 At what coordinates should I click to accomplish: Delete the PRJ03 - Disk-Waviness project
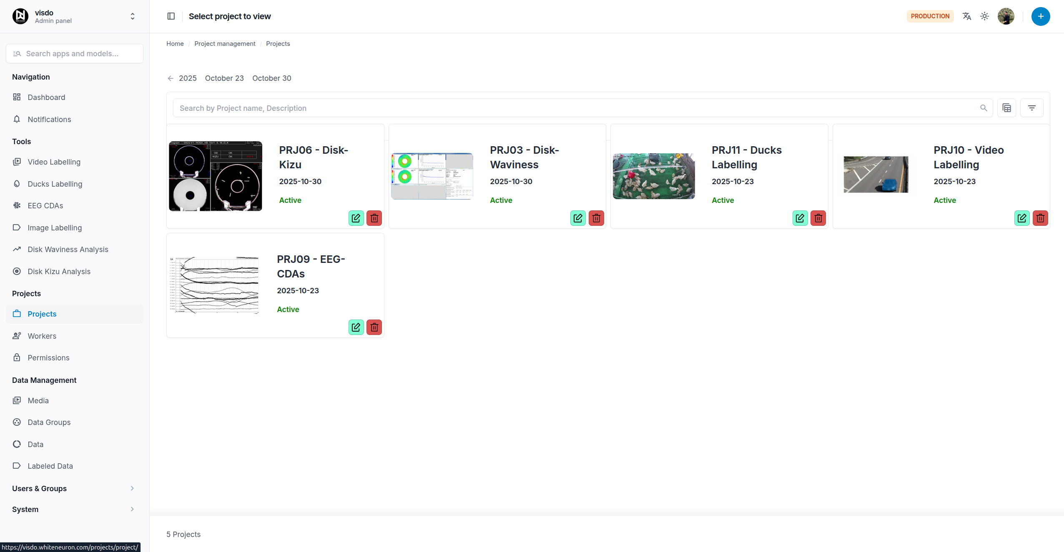(596, 218)
